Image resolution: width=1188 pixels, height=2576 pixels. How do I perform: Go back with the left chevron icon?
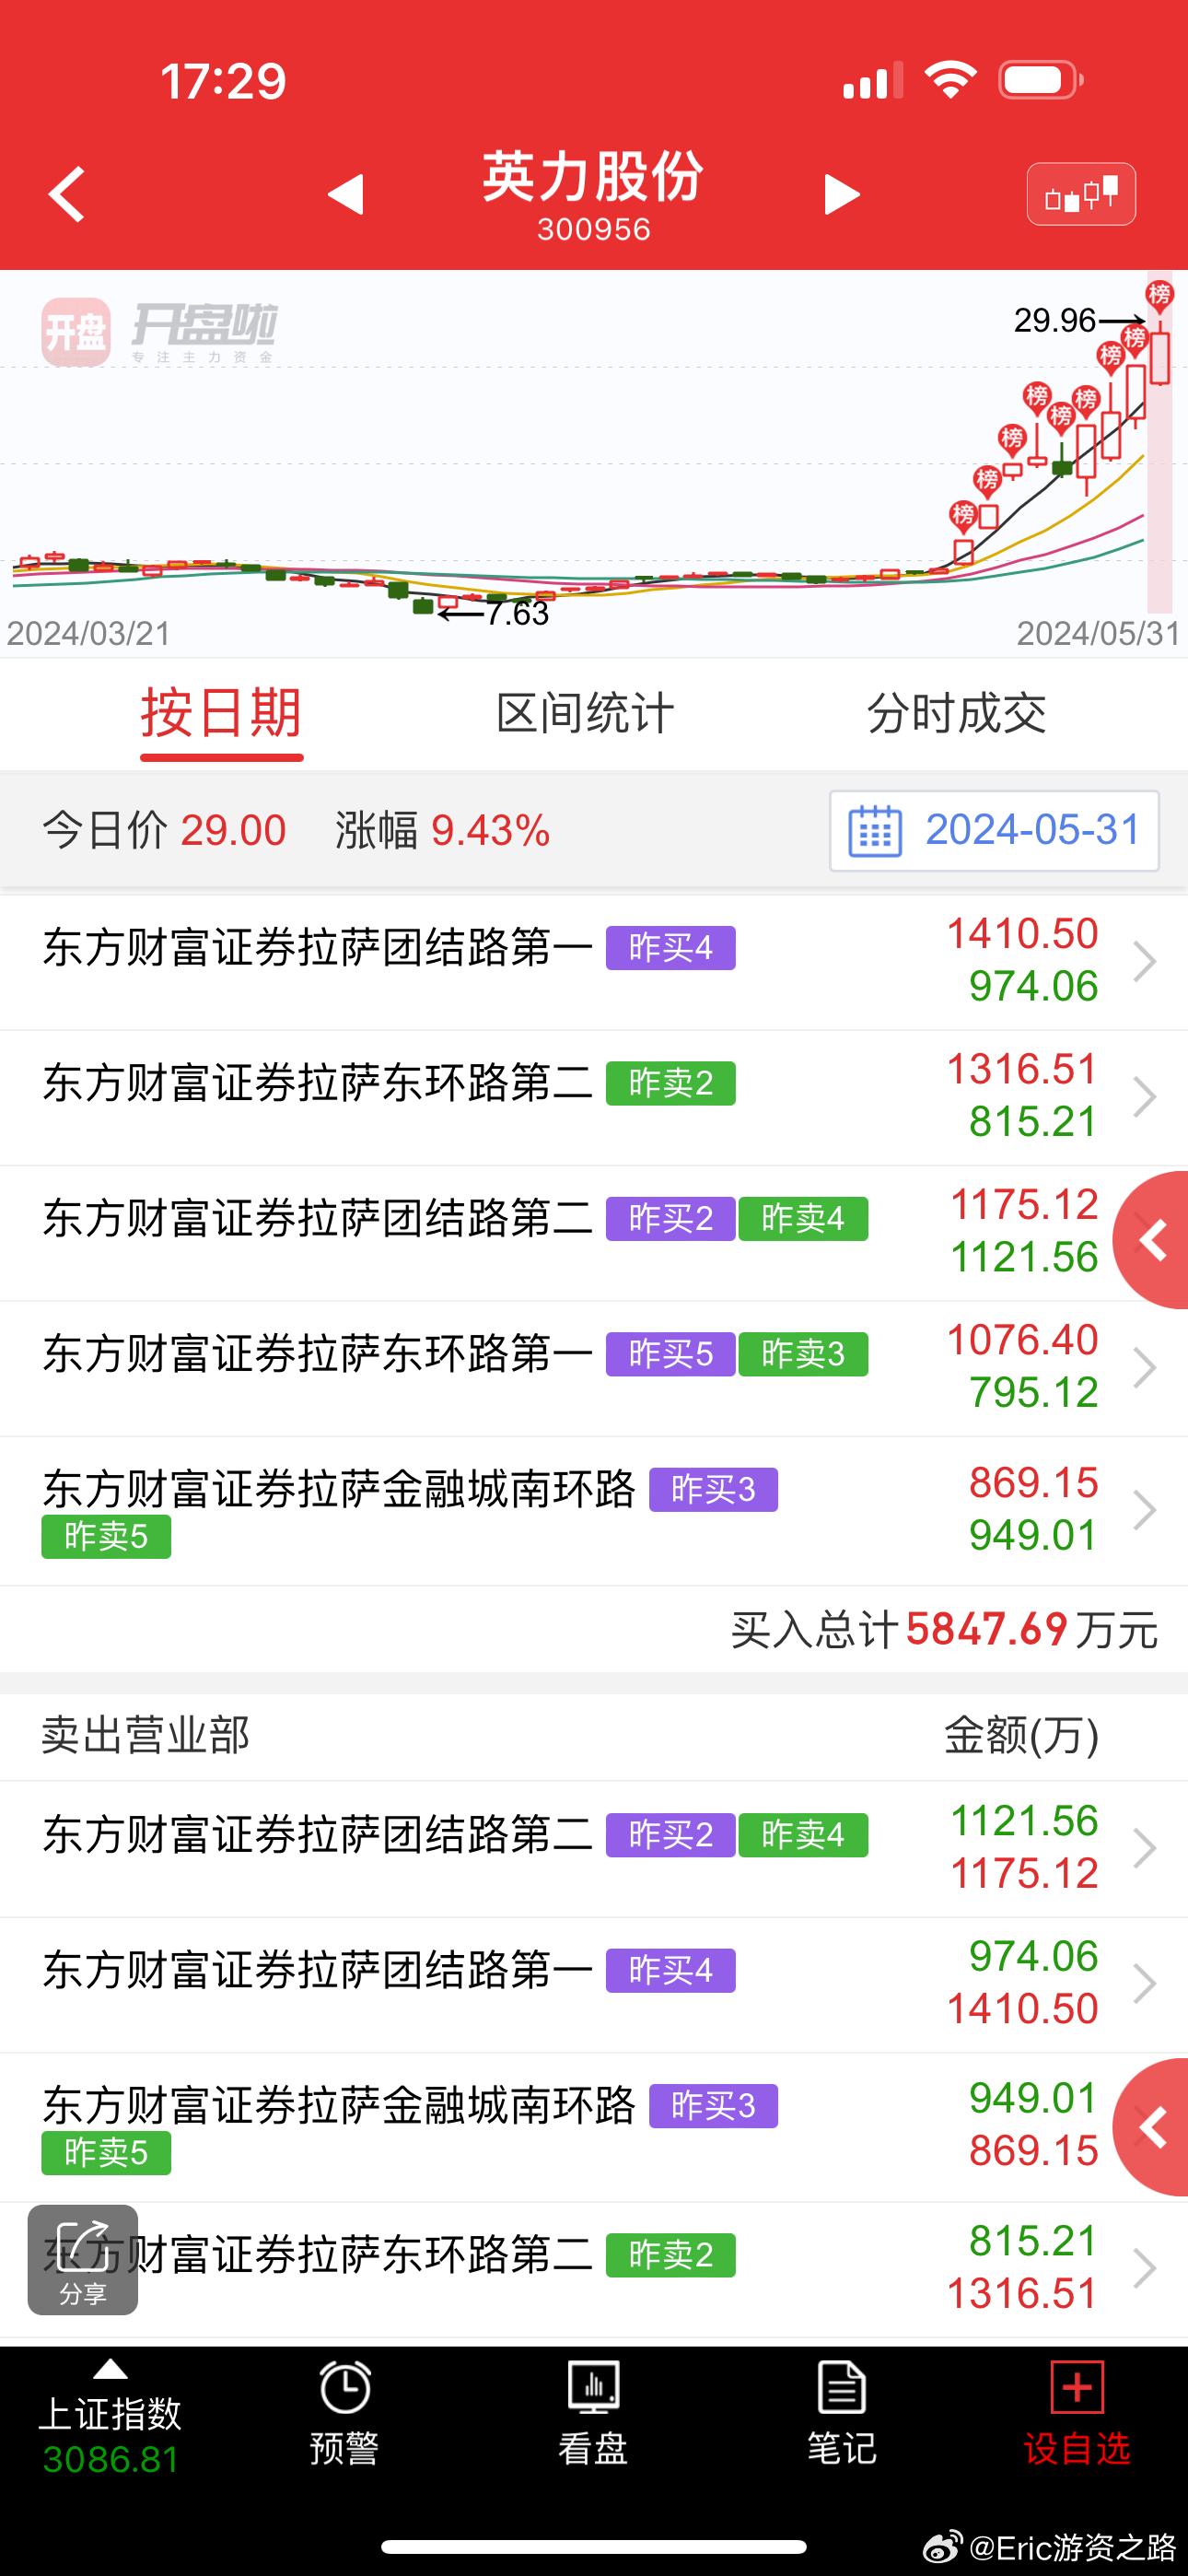(x=66, y=194)
